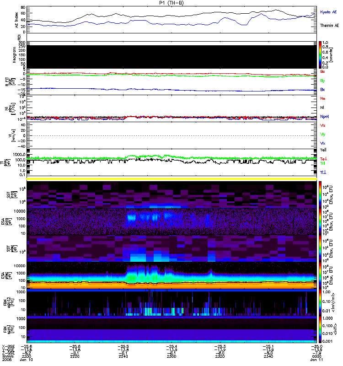Click inside the black Keogram panel

point(171,57)
